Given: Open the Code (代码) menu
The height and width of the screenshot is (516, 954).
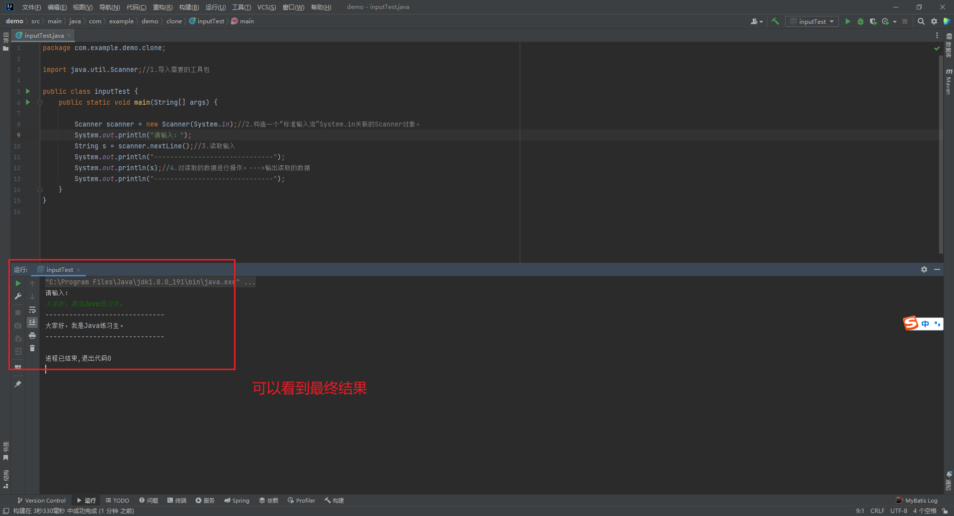Looking at the screenshot, I should [x=136, y=7].
